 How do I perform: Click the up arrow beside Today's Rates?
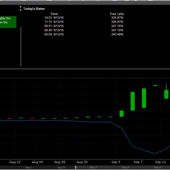(20, 7)
